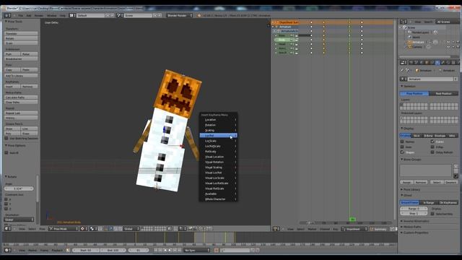Image resolution: width=462 pixels, height=260 pixels.
Task: Expand the Inverse Kinematics panel
Action: point(416,221)
